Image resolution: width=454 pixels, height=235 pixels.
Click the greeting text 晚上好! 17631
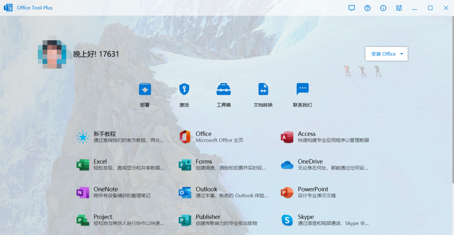pos(96,54)
